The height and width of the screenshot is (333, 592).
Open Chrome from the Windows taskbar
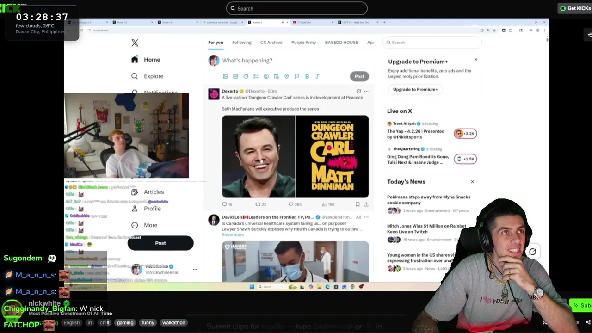tap(352, 287)
